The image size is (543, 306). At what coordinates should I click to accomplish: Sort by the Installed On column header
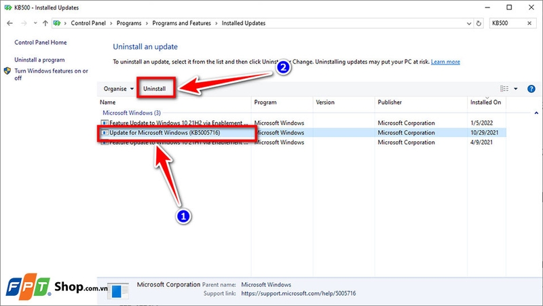[x=487, y=102]
